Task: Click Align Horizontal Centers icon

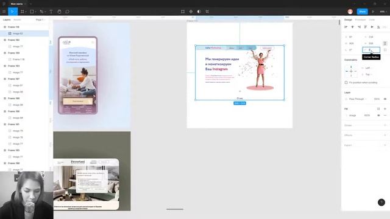Action: [352, 27]
